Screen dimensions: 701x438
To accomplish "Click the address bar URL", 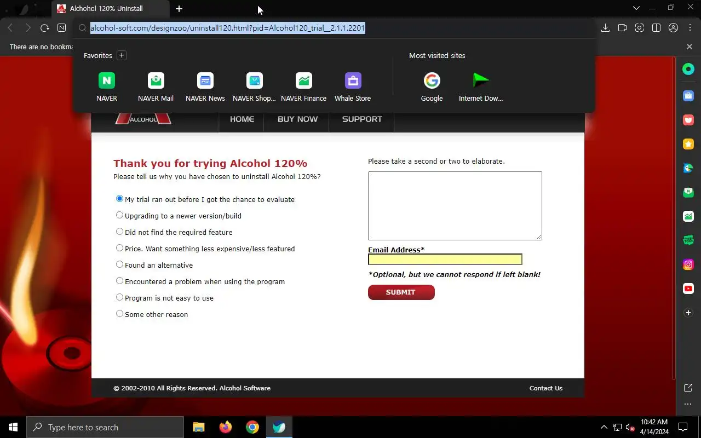I will pyautogui.click(x=227, y=28).
